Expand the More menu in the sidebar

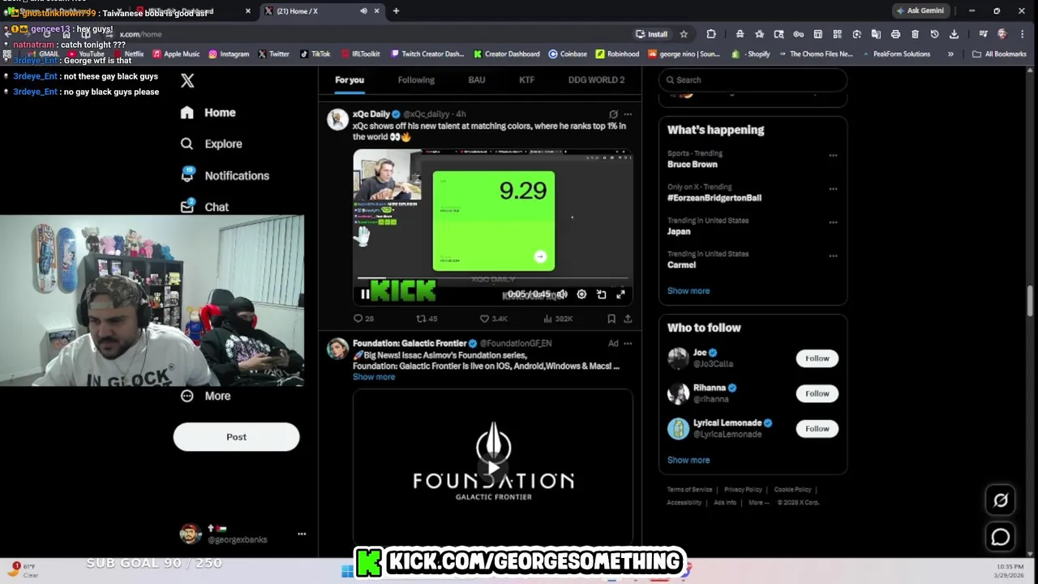pos(206,396)
